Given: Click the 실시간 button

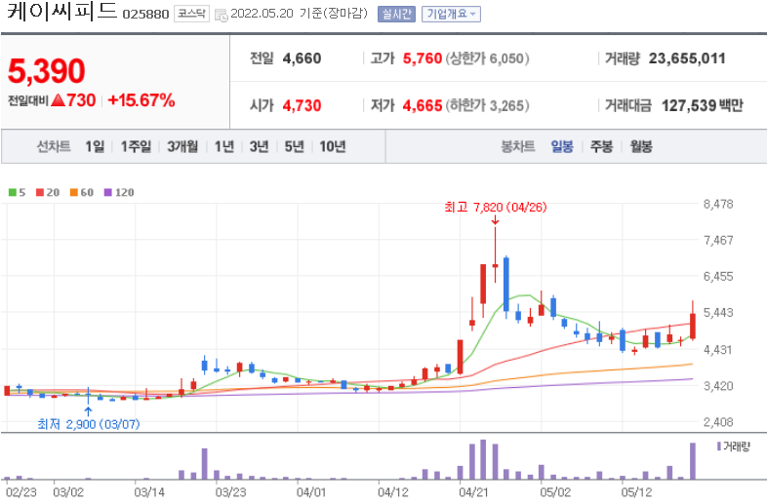Looking at the screenshot, I should 396,15.
